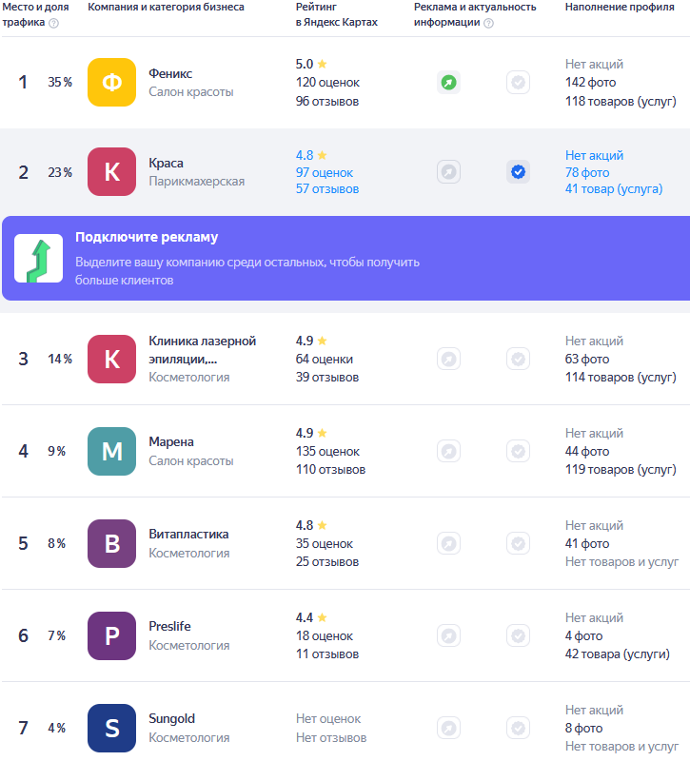Click the 142 фото text

(x=590, y=83)
